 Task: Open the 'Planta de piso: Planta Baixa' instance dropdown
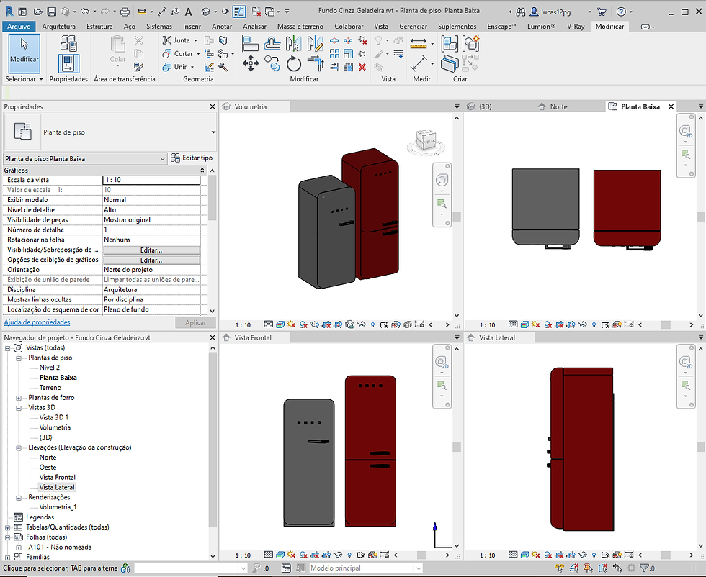[x=162, y=159]
